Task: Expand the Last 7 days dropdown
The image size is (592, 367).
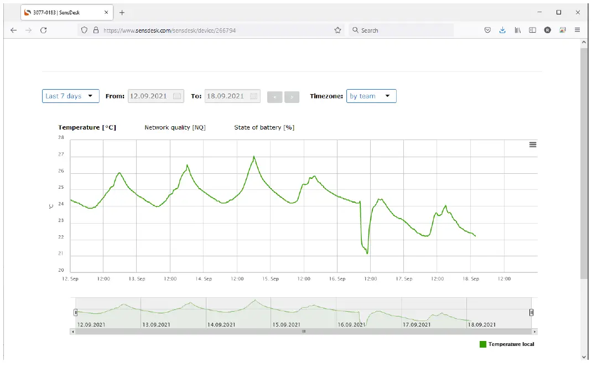Action: 70,96
